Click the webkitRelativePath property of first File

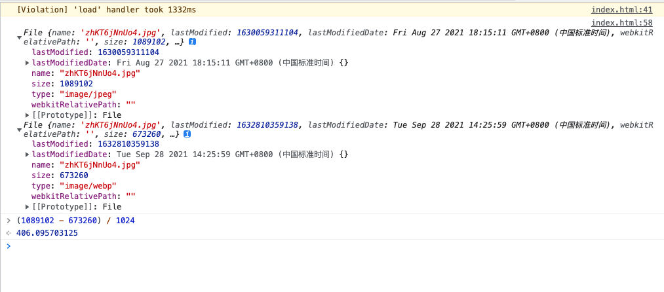point(83,105)
